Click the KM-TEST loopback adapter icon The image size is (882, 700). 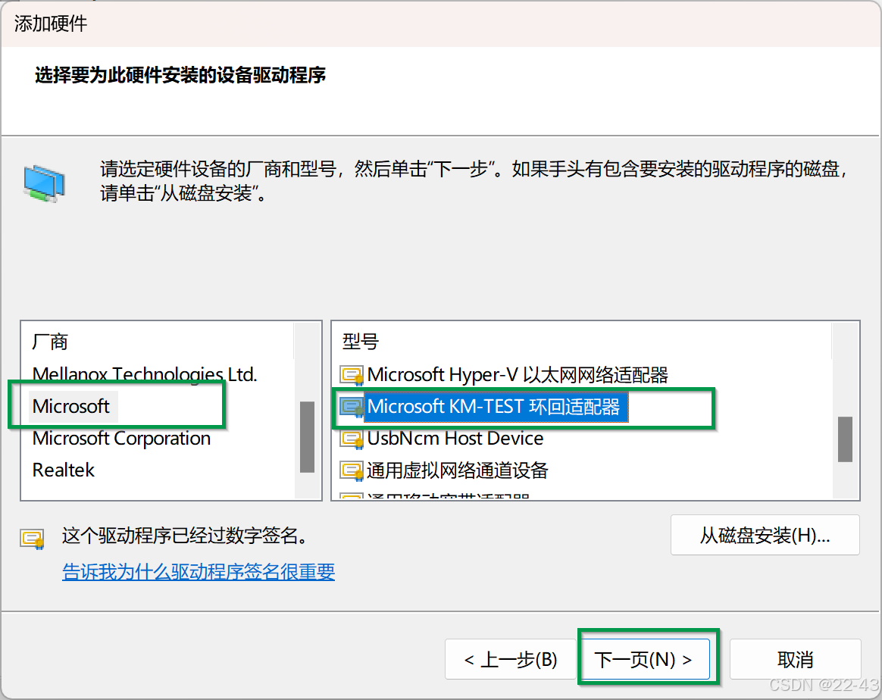coord(352,407)
